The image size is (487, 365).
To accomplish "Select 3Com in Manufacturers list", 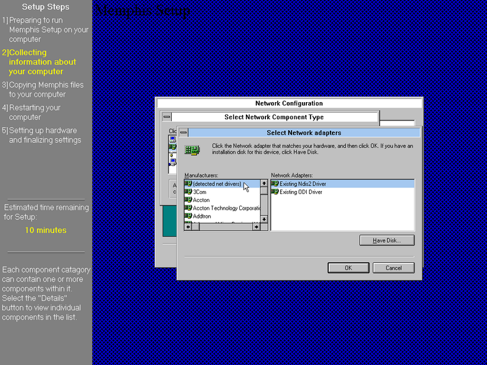I will (x=222, y=192).
